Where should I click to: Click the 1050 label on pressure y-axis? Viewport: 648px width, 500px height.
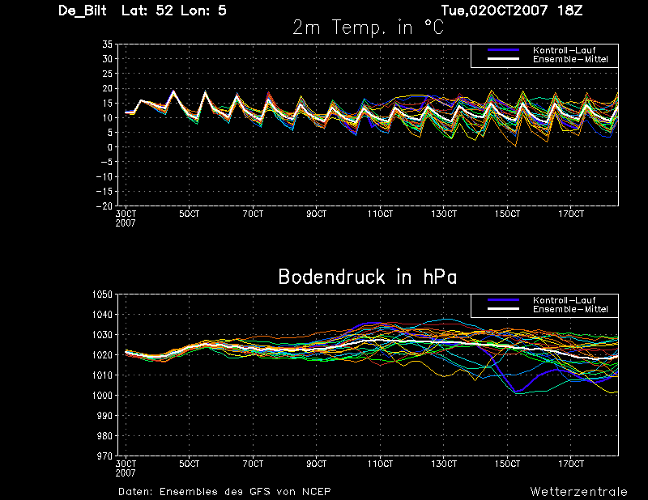[102, 294]
